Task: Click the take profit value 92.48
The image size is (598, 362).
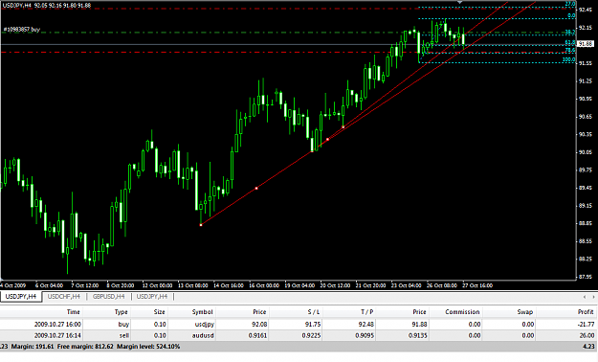Action: 366,325
